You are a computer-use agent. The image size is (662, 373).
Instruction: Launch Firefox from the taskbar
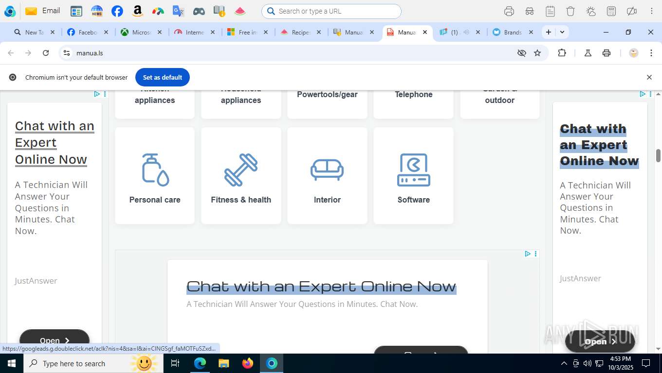[x=248, y=363]
